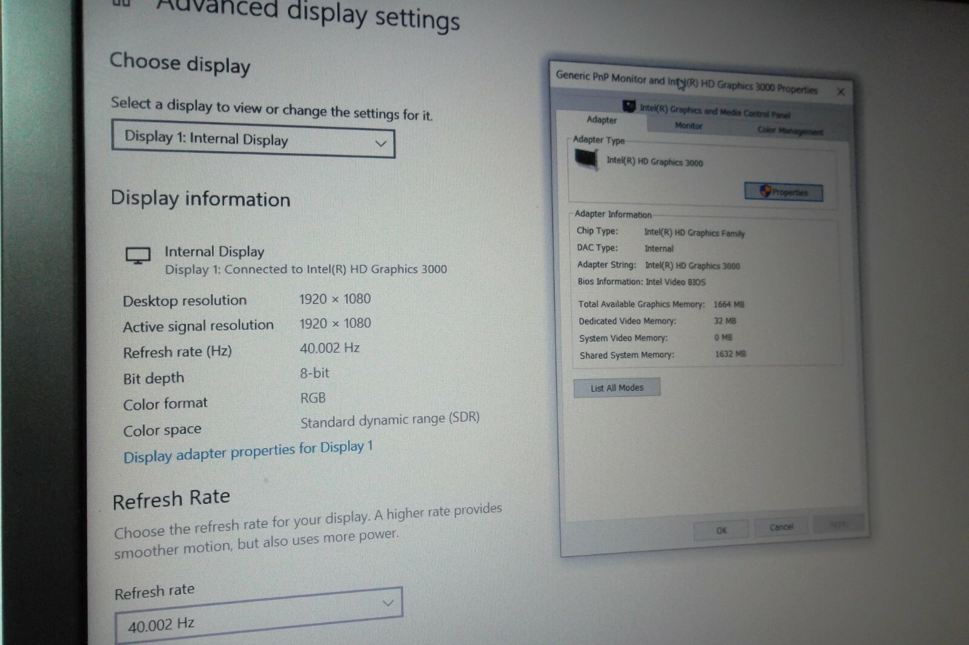Click the Properties button with shield icon
The image size is (969, 645).
783,192
